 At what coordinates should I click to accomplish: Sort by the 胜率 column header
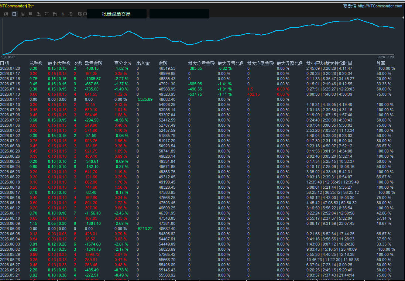point(381,63)
